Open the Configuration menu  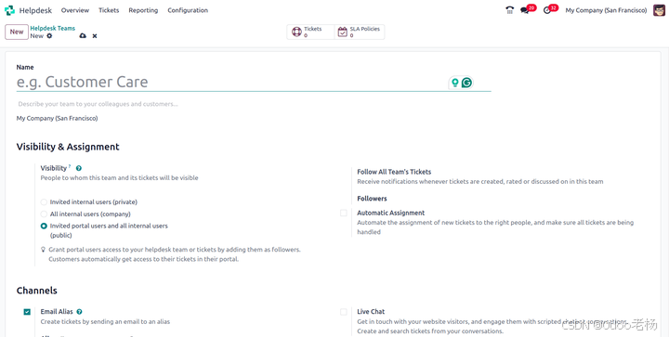coord(188,10)
